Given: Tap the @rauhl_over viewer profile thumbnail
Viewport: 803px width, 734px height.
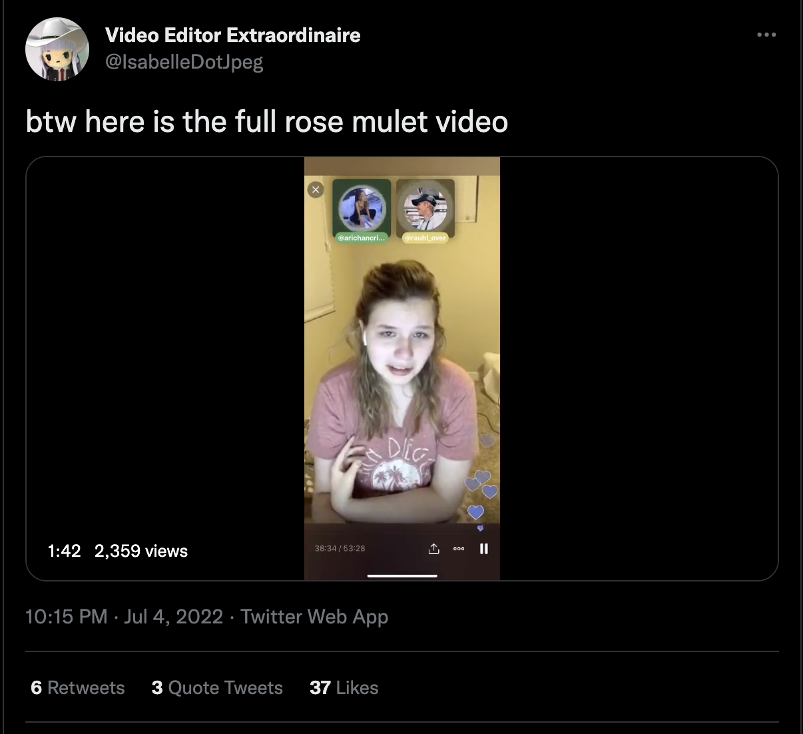Looking at the screenshot, I should 425,210.
